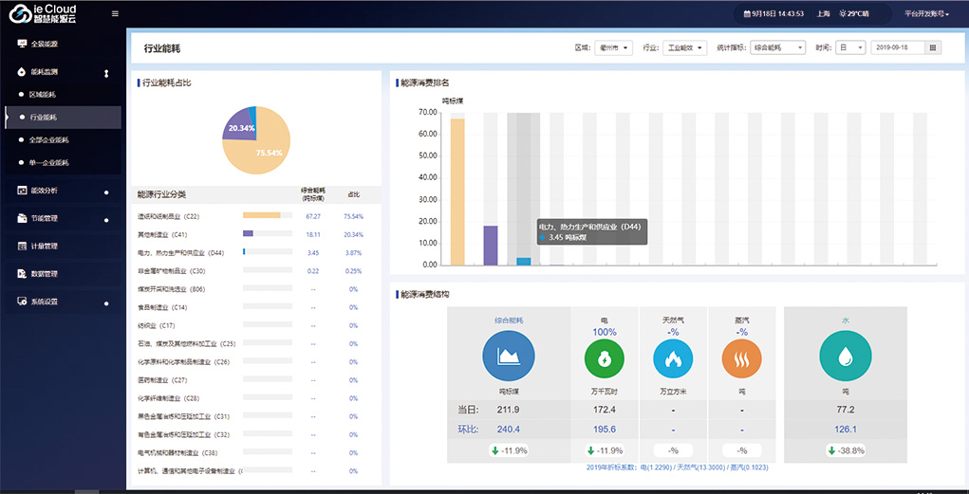Open the 平台开发账号 account menu

click(926, 13)
